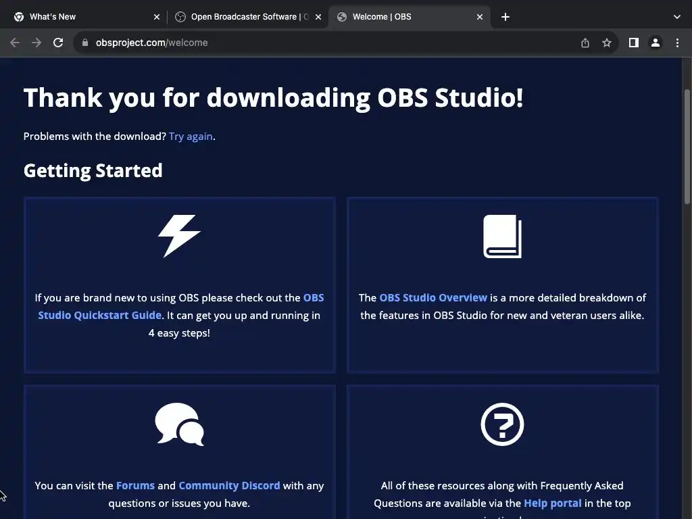Click the Try again download link
692x519 pixels.
click(191, 137)
